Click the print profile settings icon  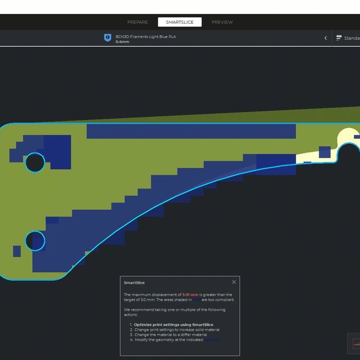click(339, 38)
